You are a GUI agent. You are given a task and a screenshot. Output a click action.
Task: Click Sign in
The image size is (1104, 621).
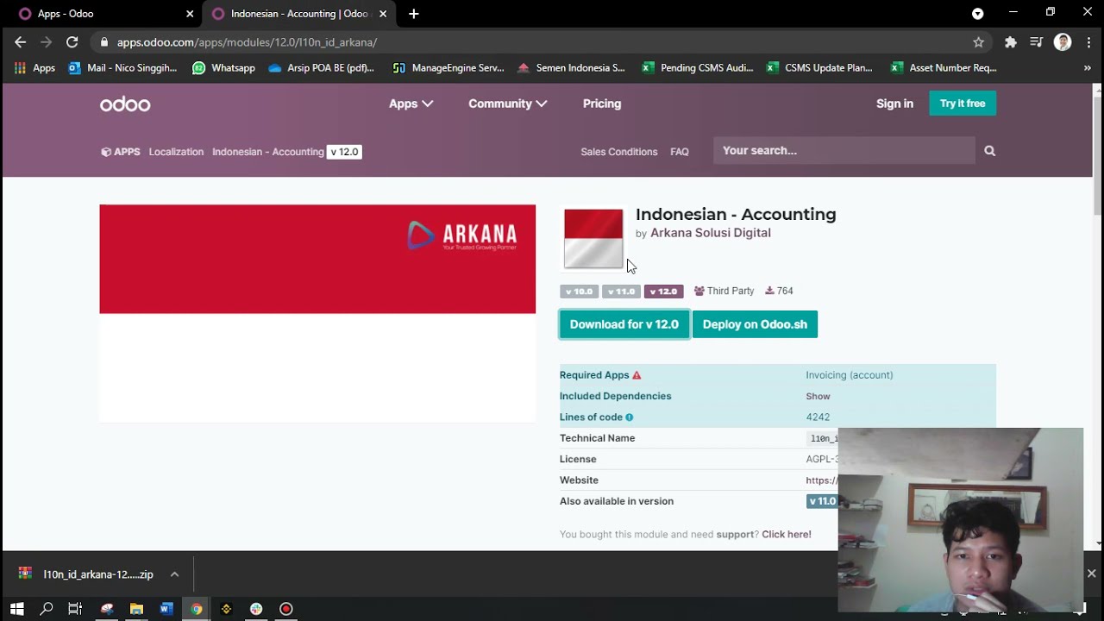(x=894, y=103)
